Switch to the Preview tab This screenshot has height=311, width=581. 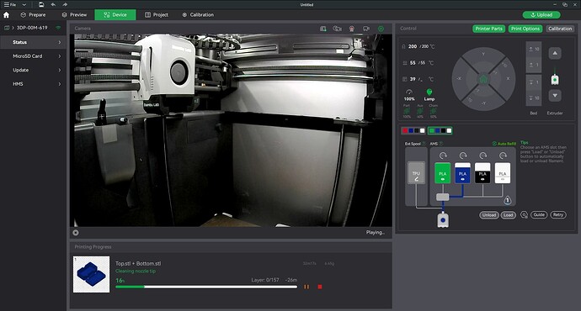click(x=74, y=15)
